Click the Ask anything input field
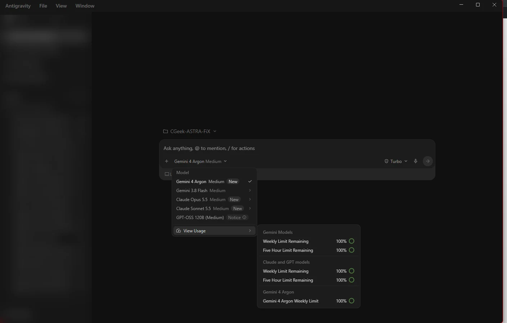The width and height of the screenshot is (507, 323). click(x=297, y=148)
